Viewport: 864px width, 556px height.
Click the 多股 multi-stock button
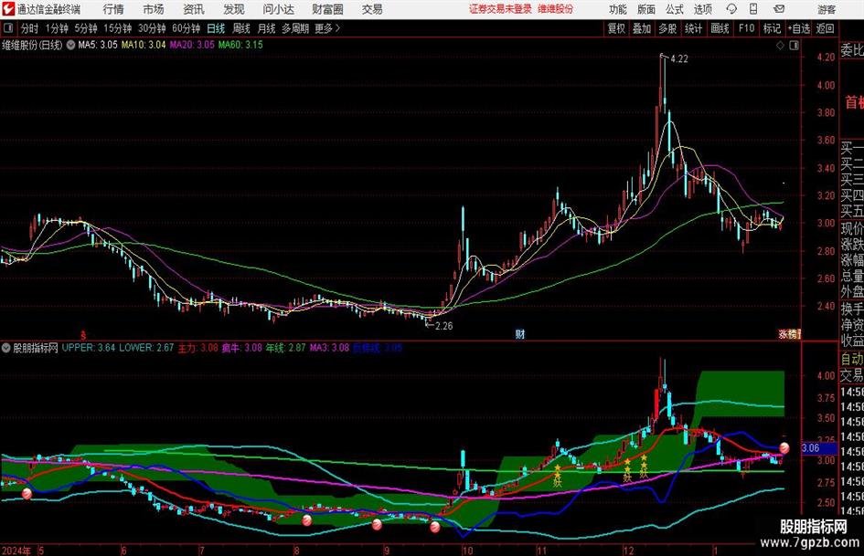(x=667, y=28)
